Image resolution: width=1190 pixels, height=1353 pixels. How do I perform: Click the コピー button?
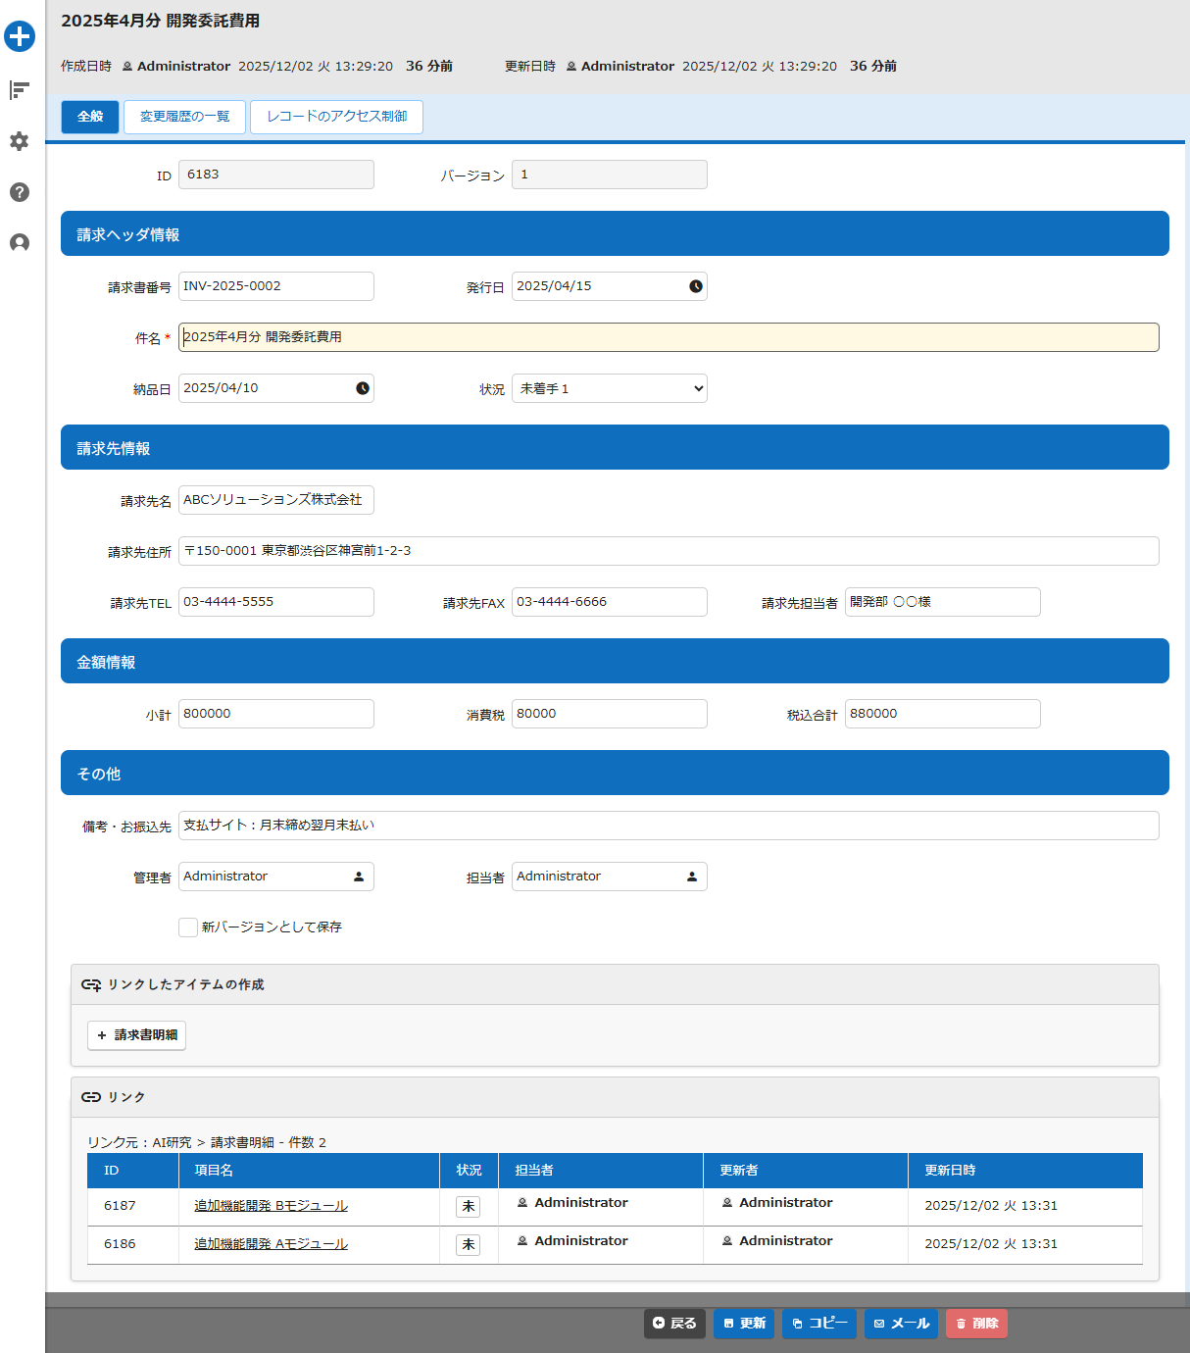pyautogui.click(x=819, y=1324)
